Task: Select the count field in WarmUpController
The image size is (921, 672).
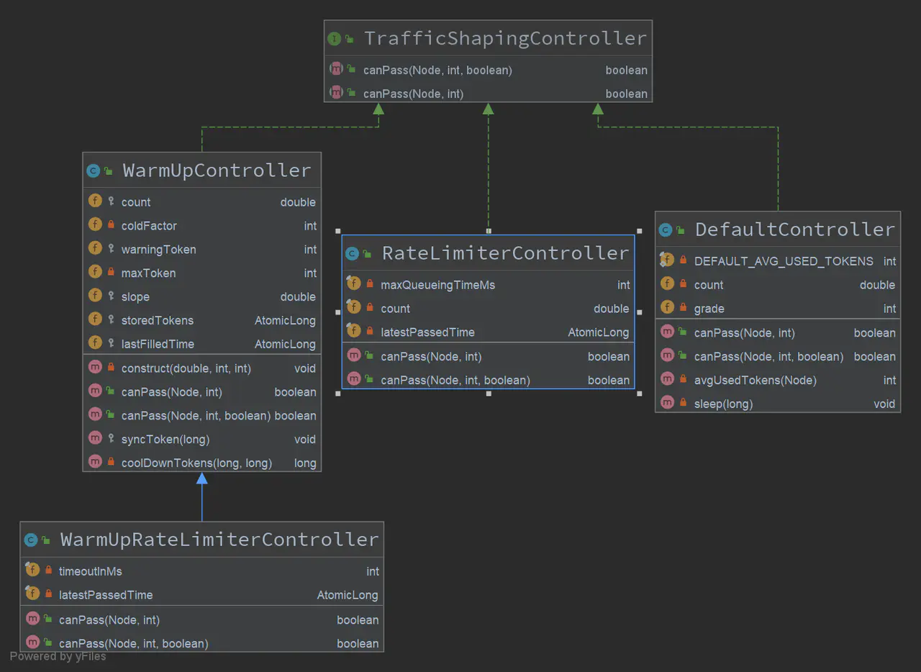Action: (x=202, y=202)
